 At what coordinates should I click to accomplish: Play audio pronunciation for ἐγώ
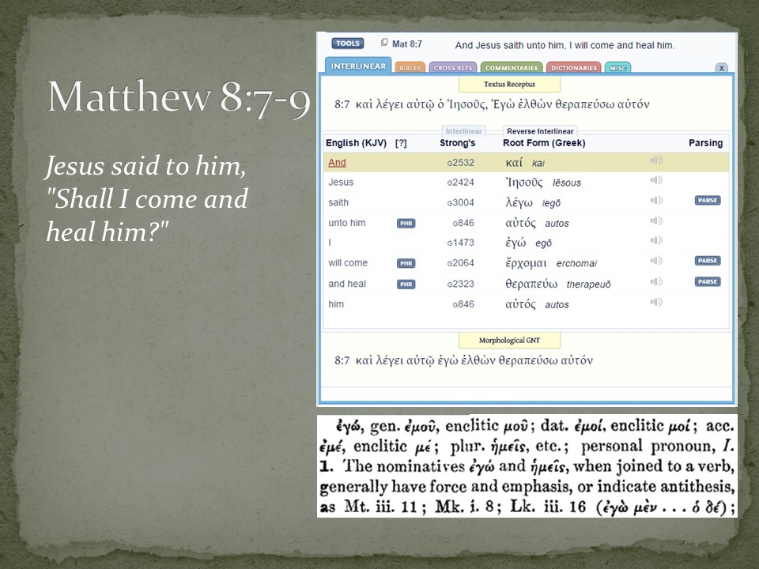tap(655, 240)
